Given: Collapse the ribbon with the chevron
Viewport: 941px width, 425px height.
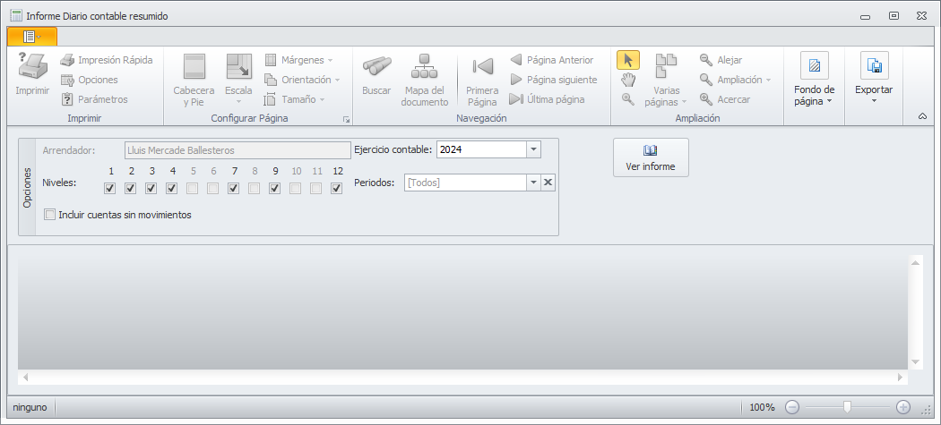Looking at the screenshot, I should [x=923, y=117].
